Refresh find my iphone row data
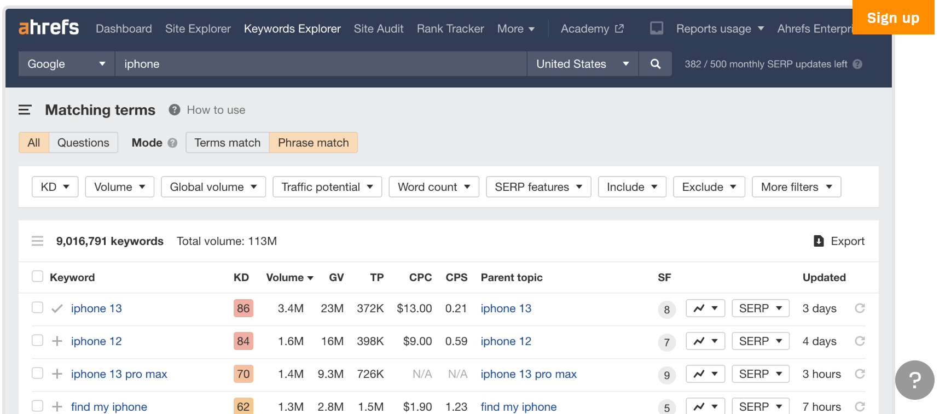 tap(860, 407)
